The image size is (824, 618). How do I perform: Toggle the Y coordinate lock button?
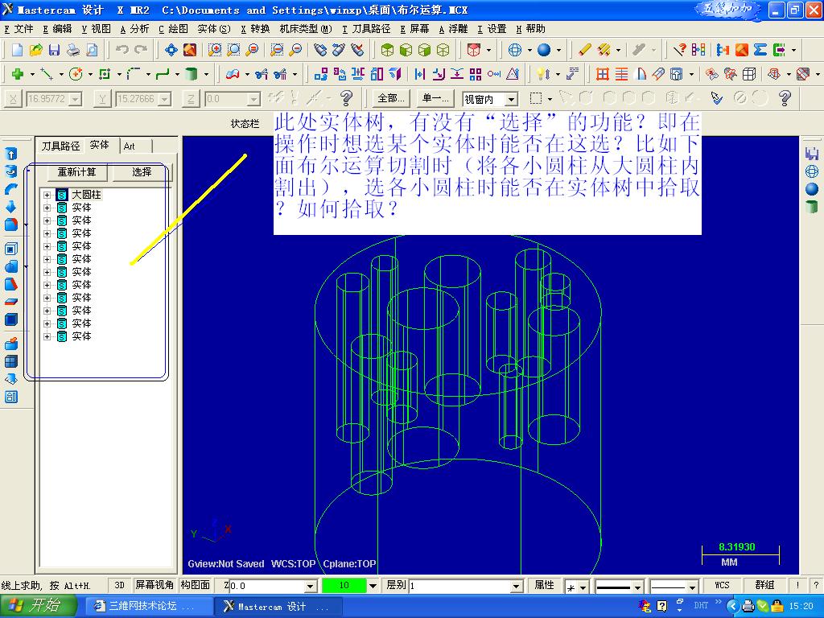click(x=103, y=98)
